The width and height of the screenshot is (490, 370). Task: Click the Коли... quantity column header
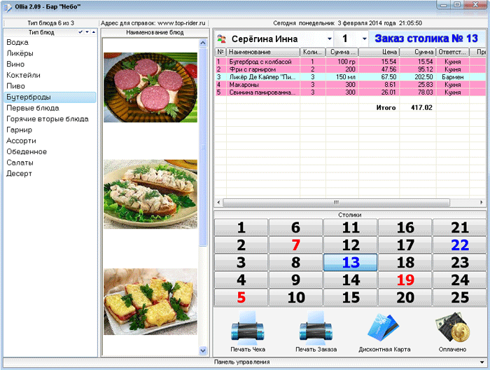point(312,52)
